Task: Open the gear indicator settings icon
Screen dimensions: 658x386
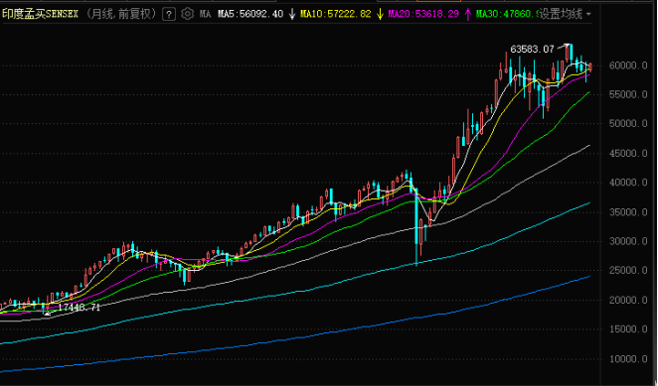Action: (187, 14)
